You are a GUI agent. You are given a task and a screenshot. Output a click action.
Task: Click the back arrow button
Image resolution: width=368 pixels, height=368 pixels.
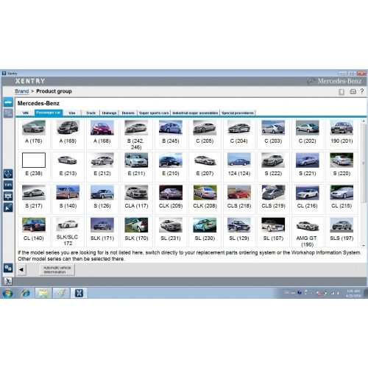tap(21, 269)
